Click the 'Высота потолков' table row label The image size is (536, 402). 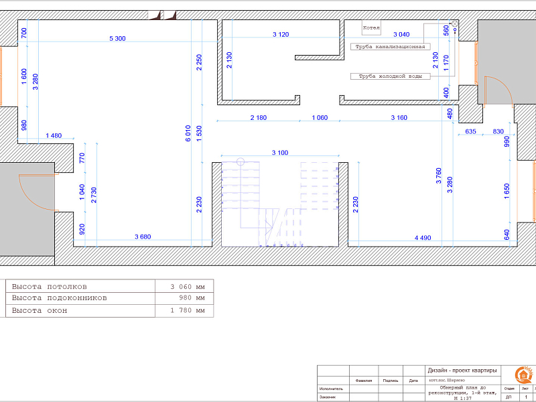click(x=49, y=287)
